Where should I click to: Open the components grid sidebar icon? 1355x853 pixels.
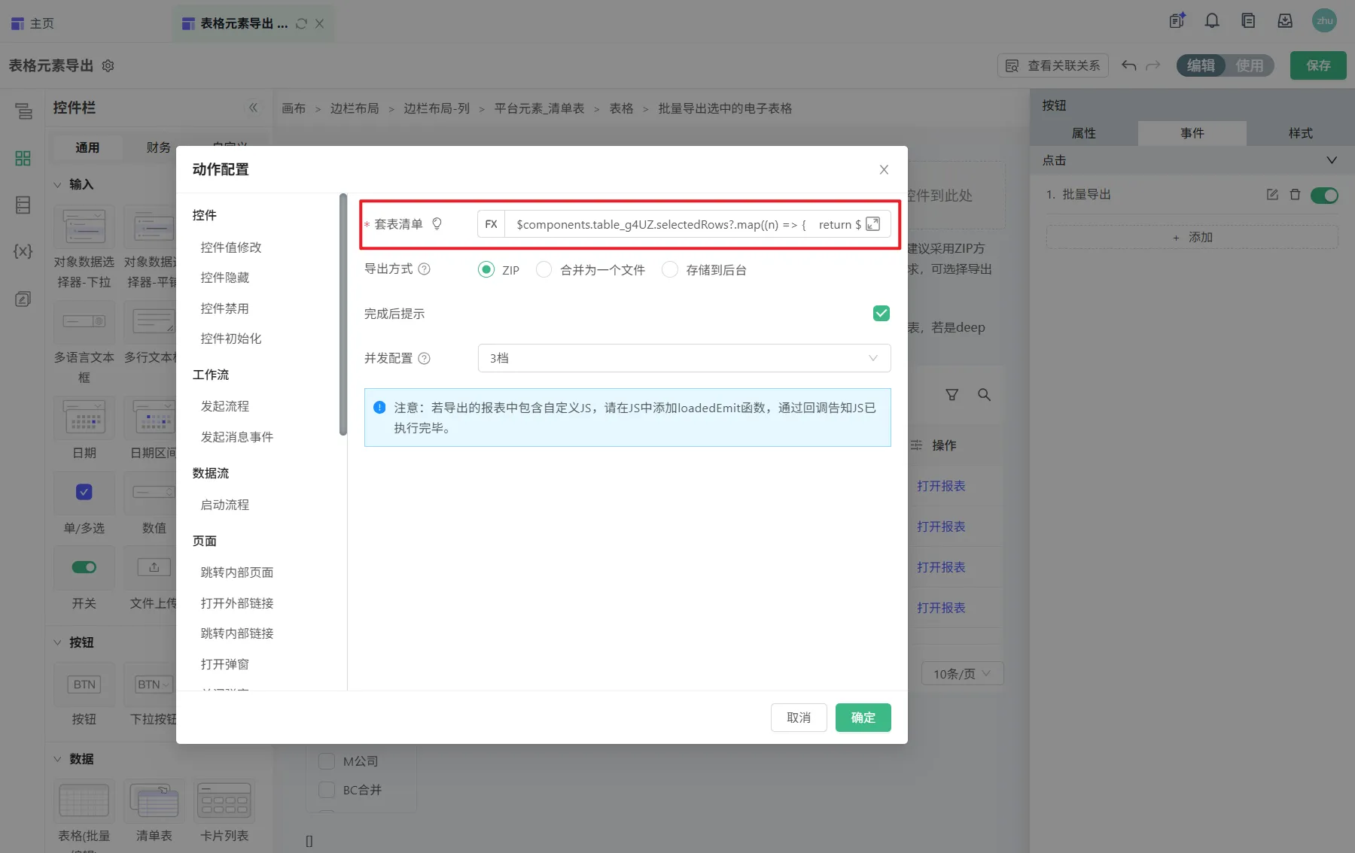point(23,158)
